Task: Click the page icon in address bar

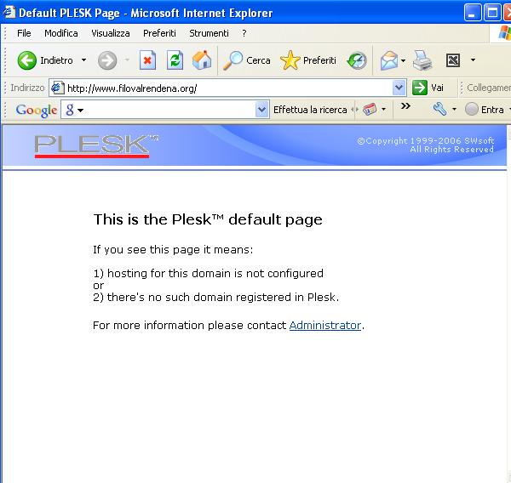Action: pos(58,88)
